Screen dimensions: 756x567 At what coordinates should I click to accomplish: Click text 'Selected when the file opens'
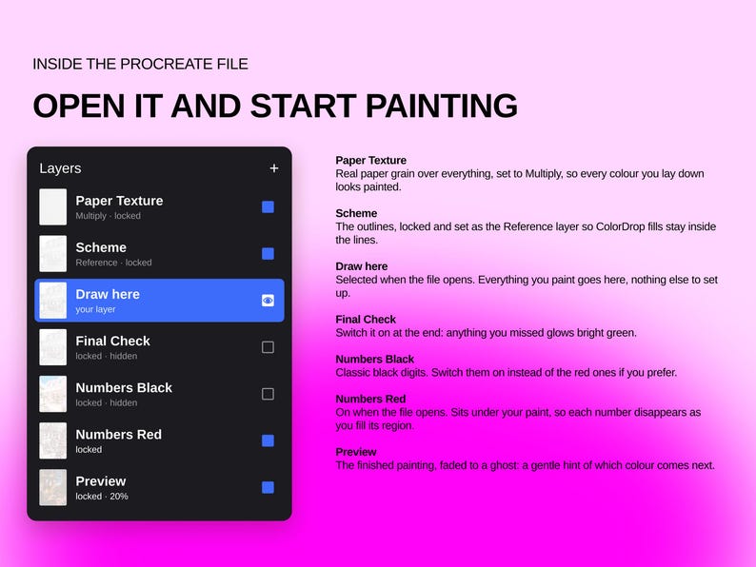point(405,280)
